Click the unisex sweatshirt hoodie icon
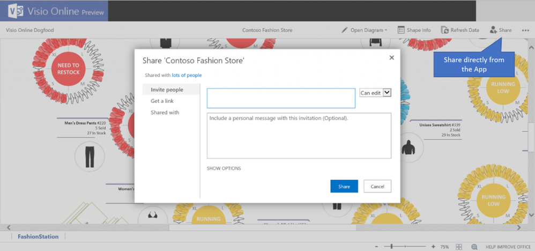This screenshot has height=251, width=535. point(408,148)
